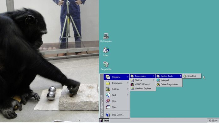Select Accessories label in Programs submenu
The width and height of the screenshot is (219, 123).
(140, 76)
